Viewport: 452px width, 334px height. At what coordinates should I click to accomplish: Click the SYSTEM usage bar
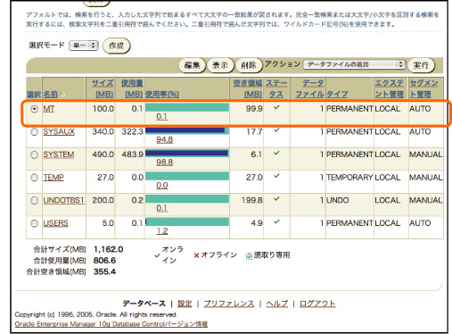187,154
